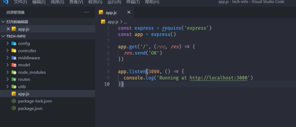The width and height of the screenshot is (296, 127).
Task: Open the 帮助(H) menu
Action: click(152, 2)
